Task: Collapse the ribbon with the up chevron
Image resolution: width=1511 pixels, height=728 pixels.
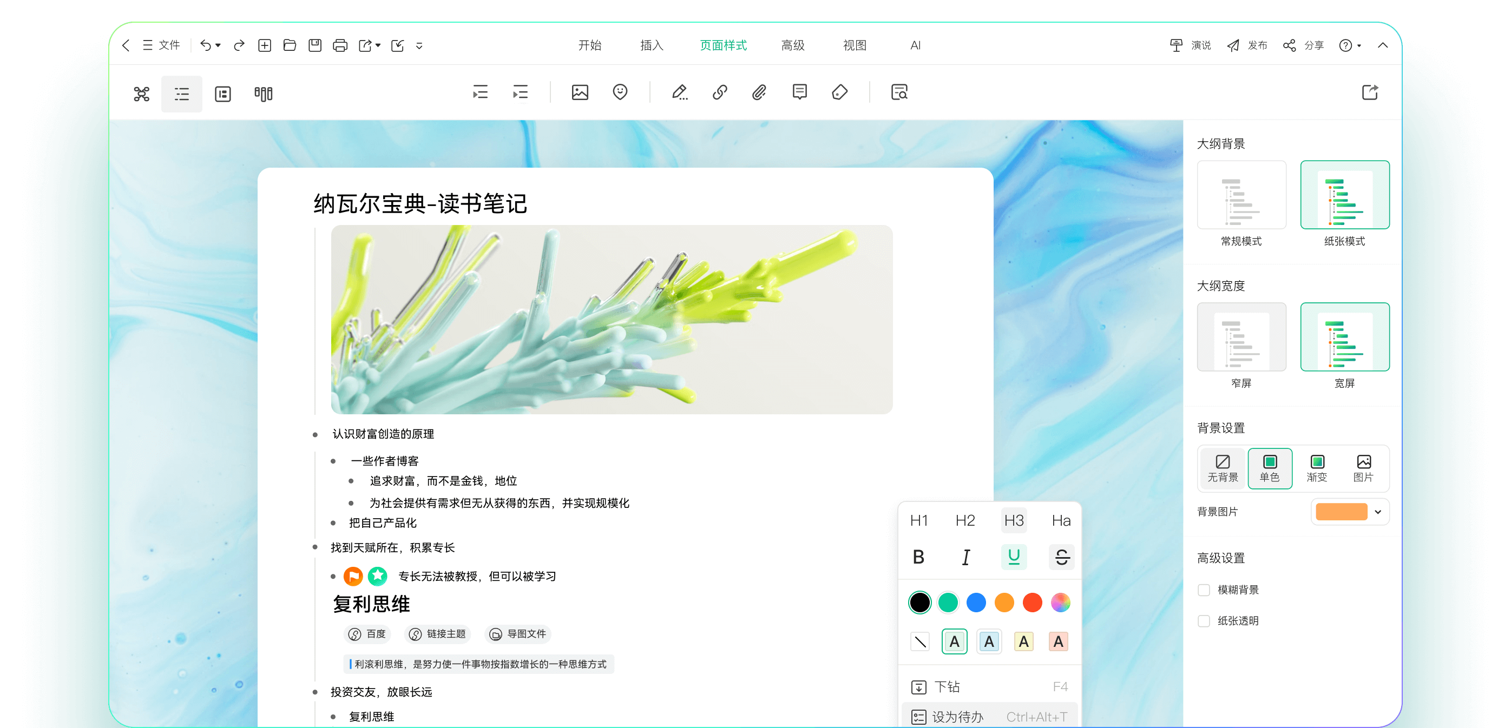Action: tap(1383, 45)
